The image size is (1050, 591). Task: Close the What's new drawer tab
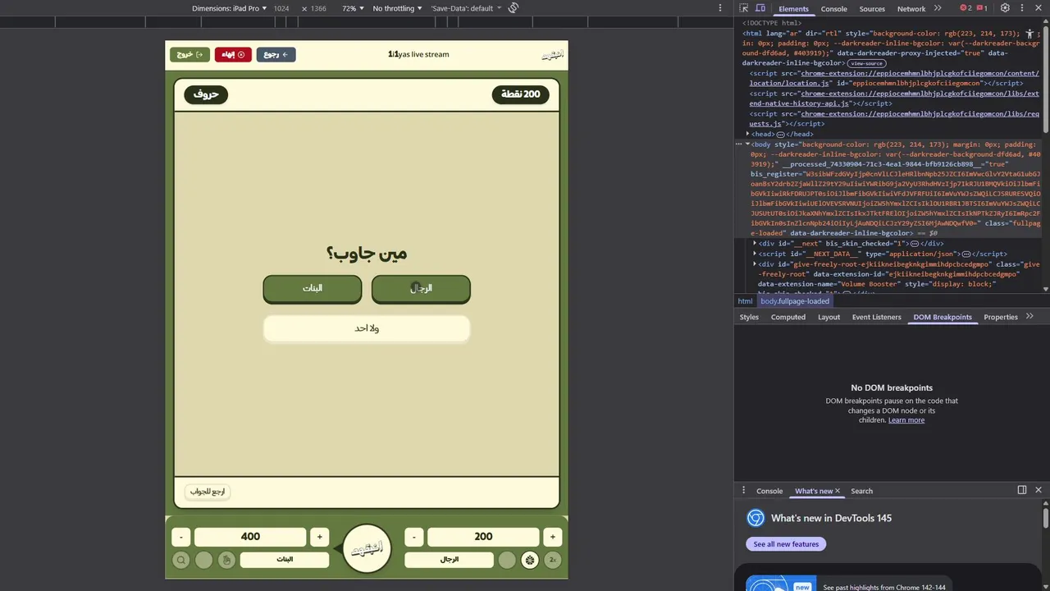[838, 491]
